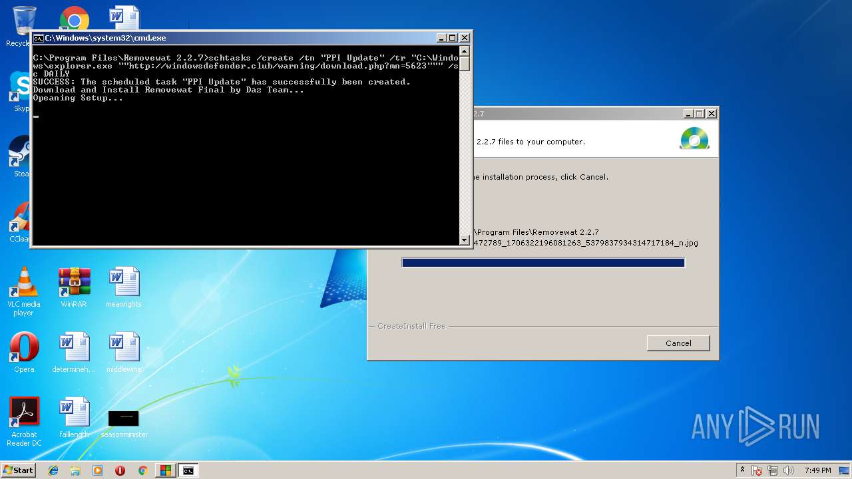Click the cmd.exe title bar text
Image resolution: width=852 pixels, height=479 pixels.
[x=105, y=38]
